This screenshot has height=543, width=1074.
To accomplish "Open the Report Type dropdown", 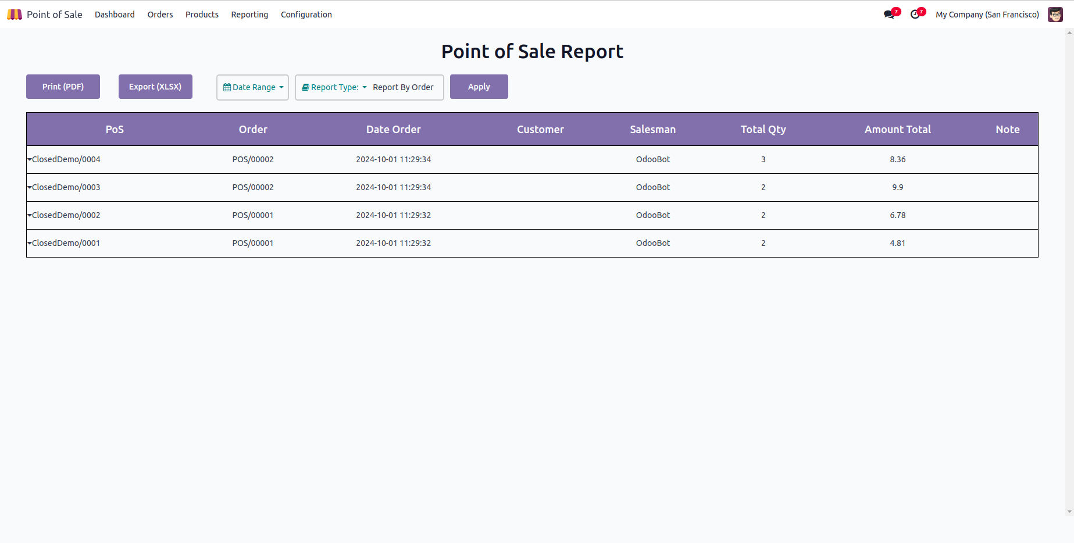I will pyautogui.click(x=335, y=87).
